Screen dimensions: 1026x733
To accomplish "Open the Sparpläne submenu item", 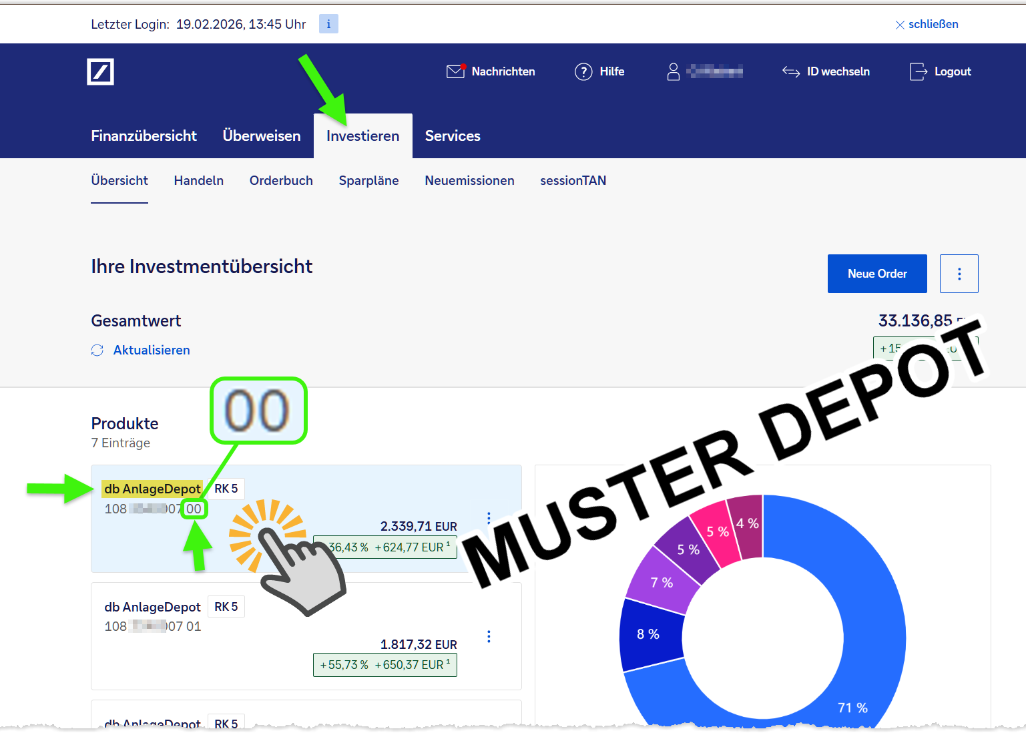I will 368,181.
